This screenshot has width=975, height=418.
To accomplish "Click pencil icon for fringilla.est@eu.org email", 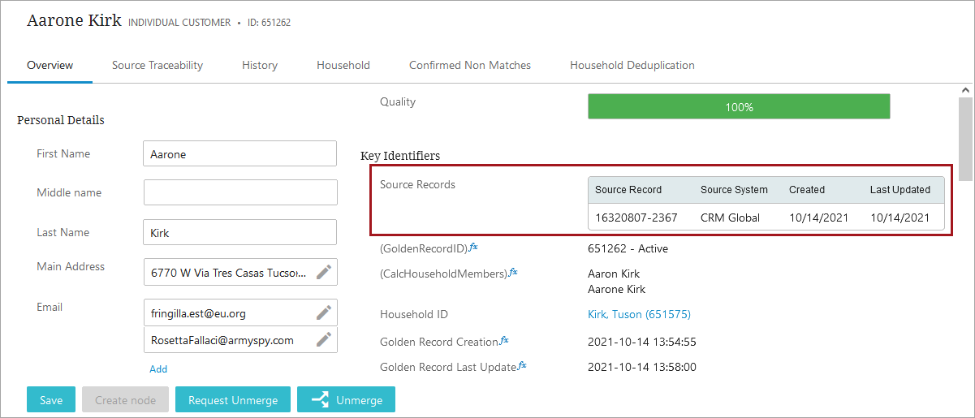I will (324, 312).
